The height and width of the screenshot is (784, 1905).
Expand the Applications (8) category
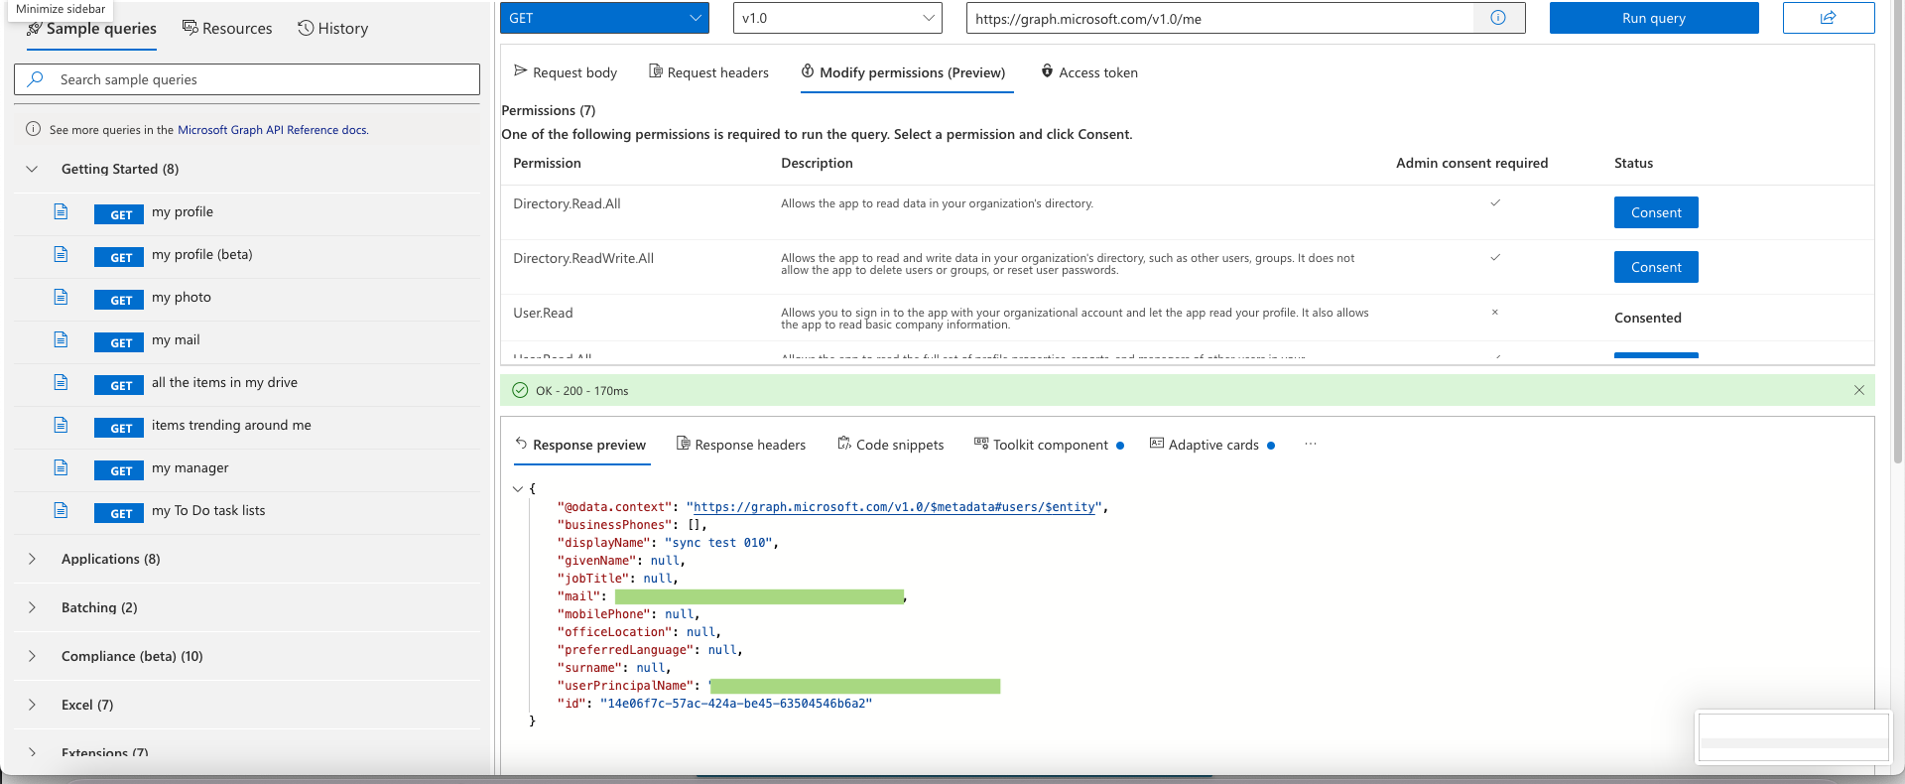(x=32, y=559)
